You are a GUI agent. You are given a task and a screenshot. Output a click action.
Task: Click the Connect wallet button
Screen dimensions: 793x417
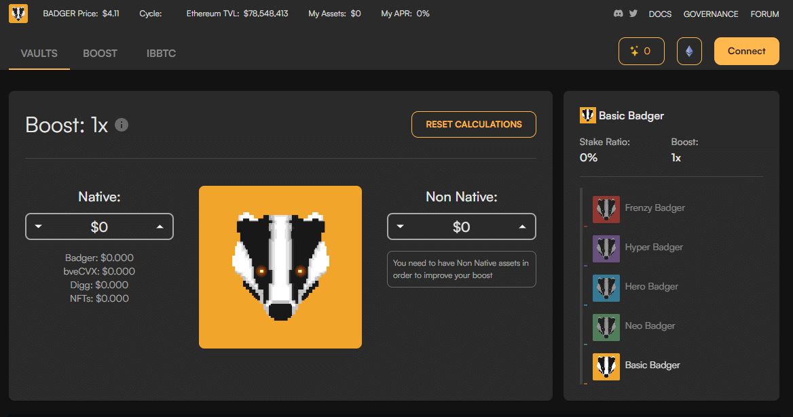(x=746, y=51)
